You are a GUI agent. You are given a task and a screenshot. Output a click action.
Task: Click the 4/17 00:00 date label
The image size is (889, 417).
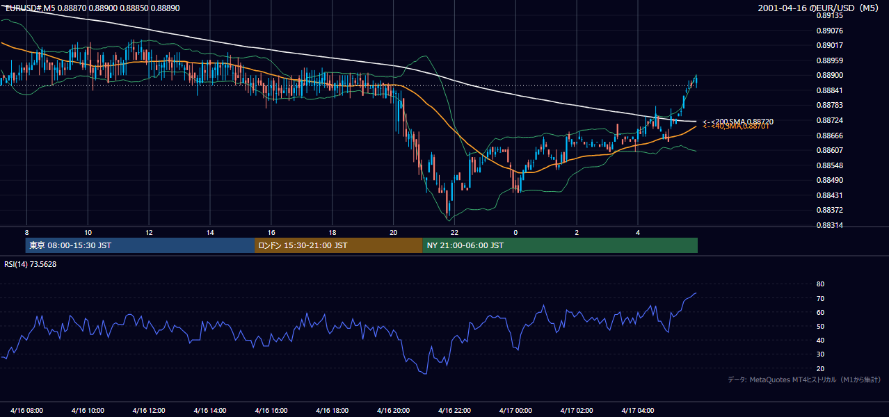coord(515,410)
